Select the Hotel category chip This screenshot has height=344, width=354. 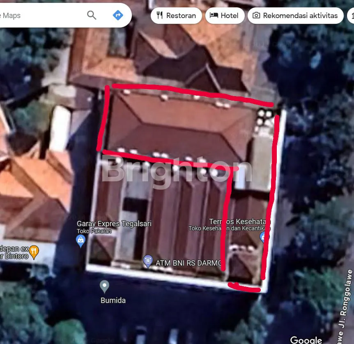point(225,16)
